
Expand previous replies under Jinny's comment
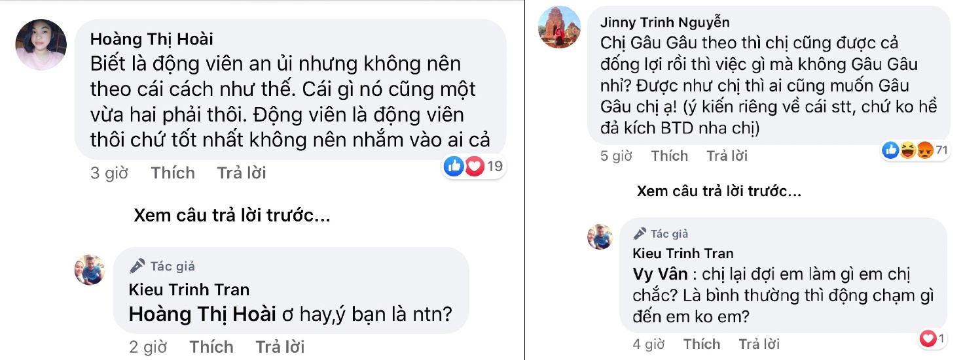tap(718, 191)
